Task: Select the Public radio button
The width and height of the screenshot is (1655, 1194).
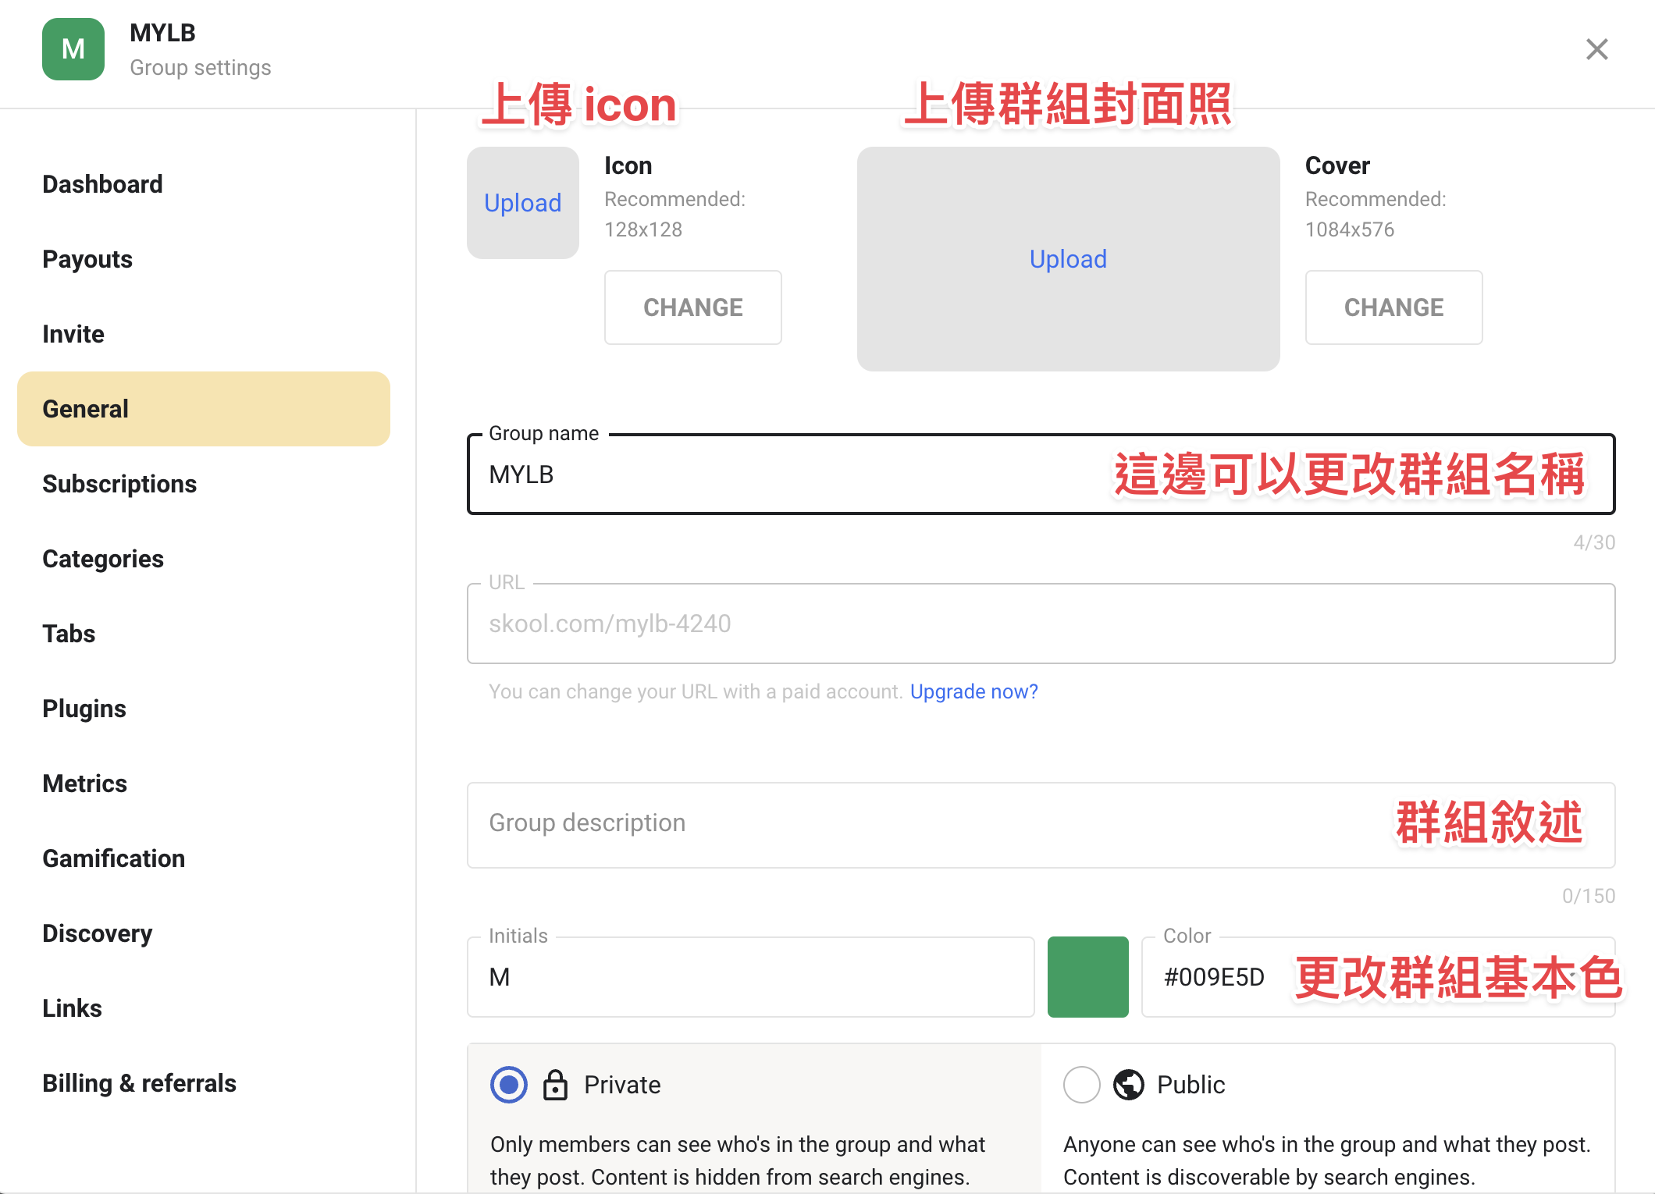Action: [x=1082, y=1085]
